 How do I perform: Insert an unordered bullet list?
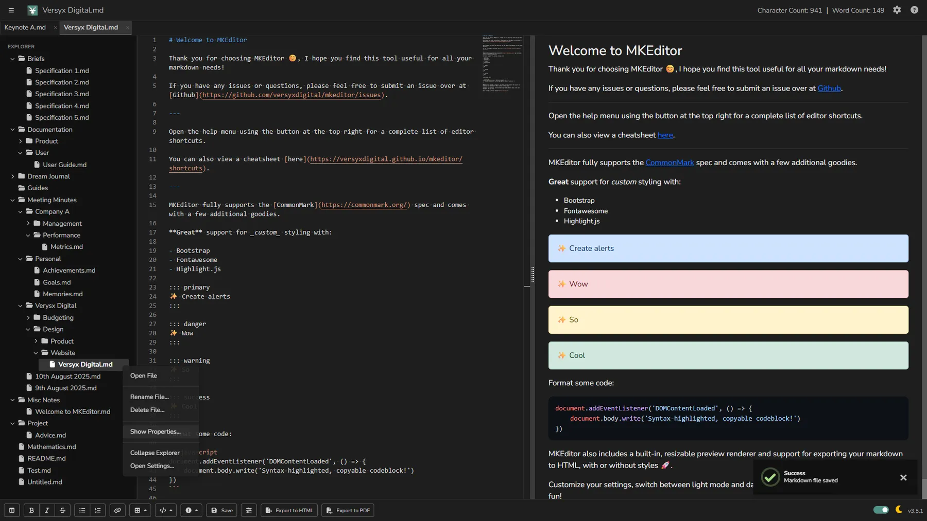tap(82, 510)
